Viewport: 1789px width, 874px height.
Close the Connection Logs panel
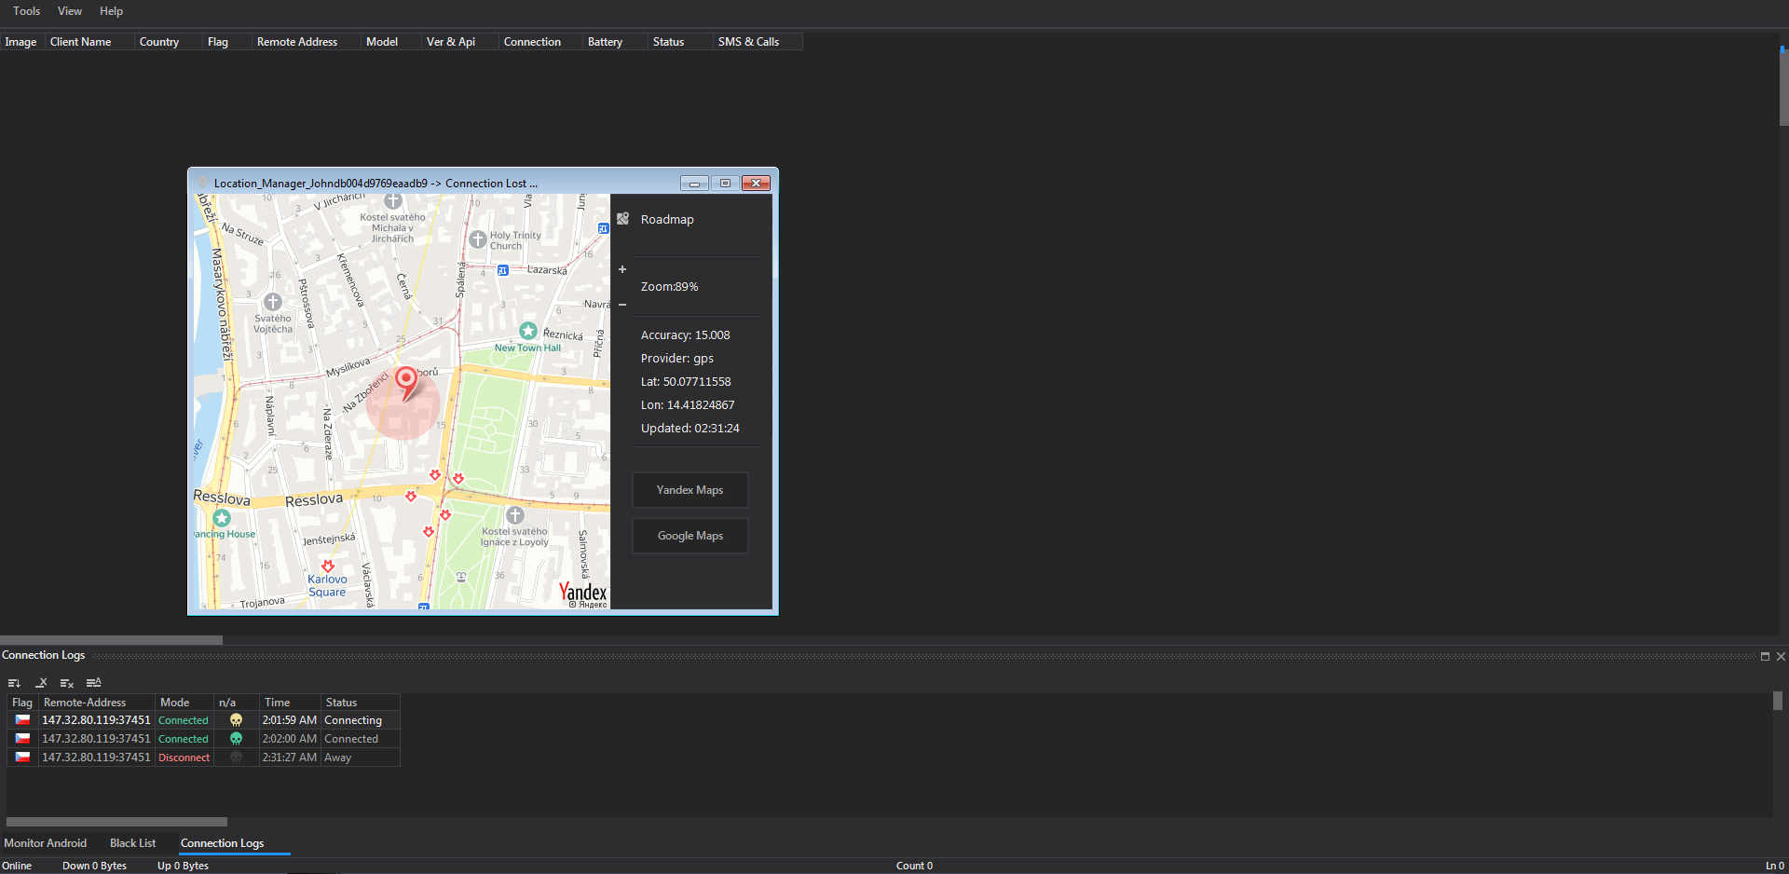(1781, 656)
